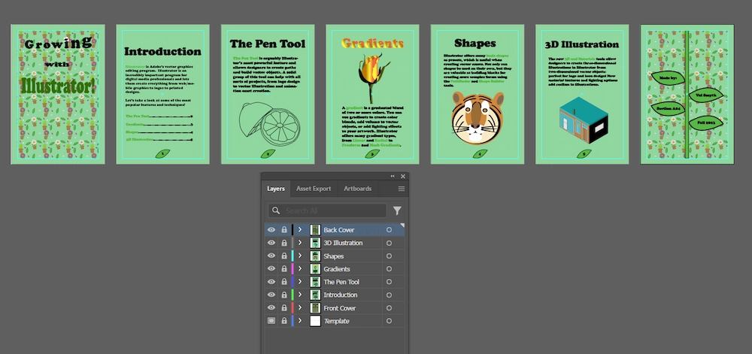Unlock the Introduction layer

tap(284, 295)
